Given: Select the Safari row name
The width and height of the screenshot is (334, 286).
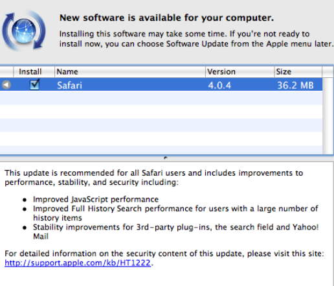Looking at the screenshot, I should pyautogui.click(x=69, y=86).
